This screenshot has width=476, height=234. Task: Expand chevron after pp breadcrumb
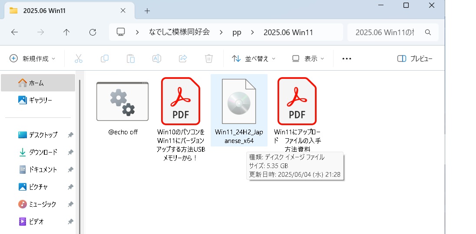pos(252,32)
